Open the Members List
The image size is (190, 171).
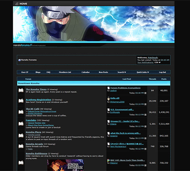point(65,72)
